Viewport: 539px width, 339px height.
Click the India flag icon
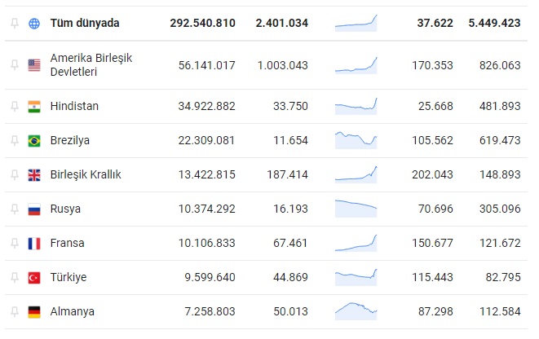coord(34,106)
